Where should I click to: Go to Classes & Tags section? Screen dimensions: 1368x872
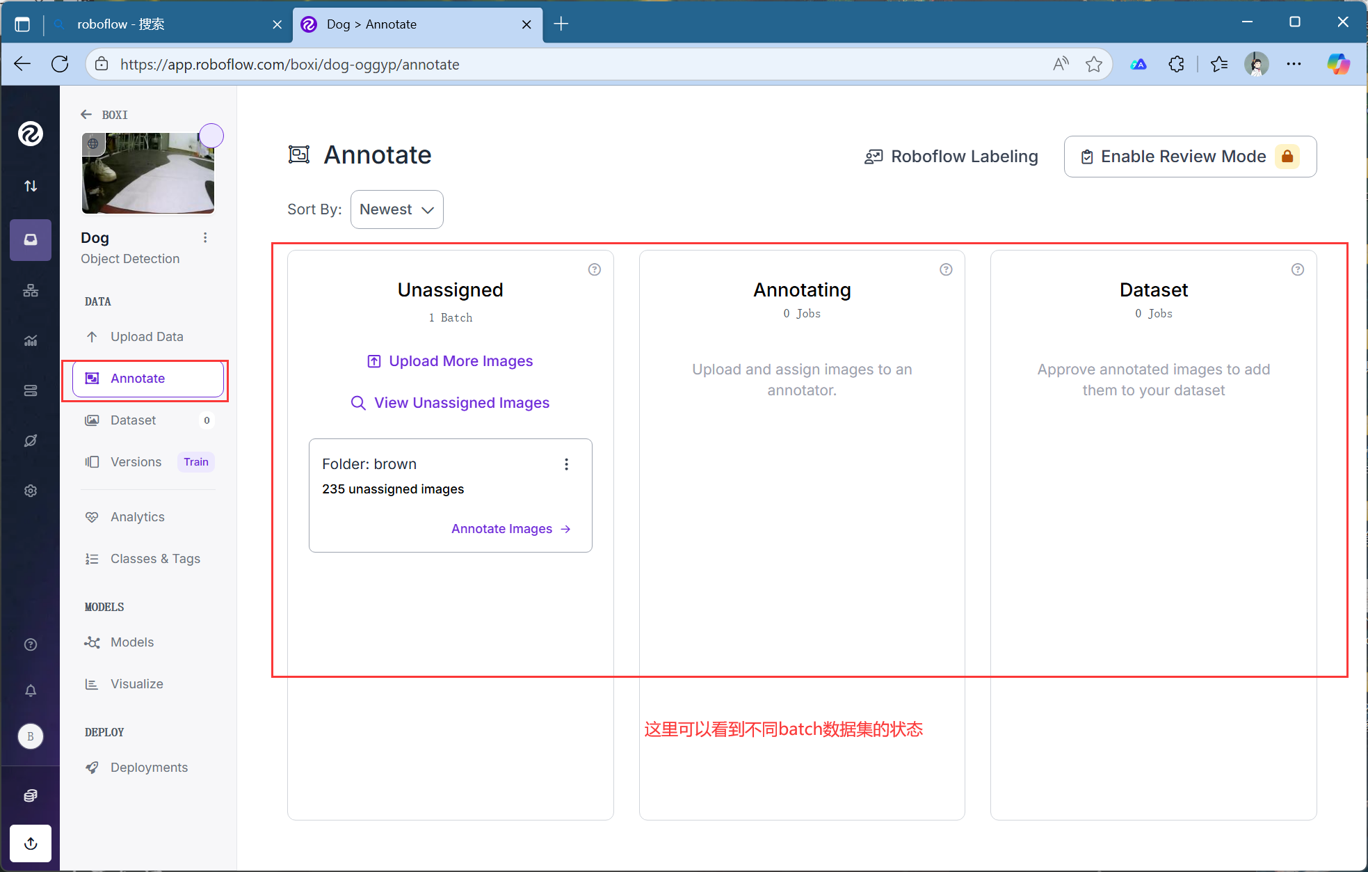(155, 559)
